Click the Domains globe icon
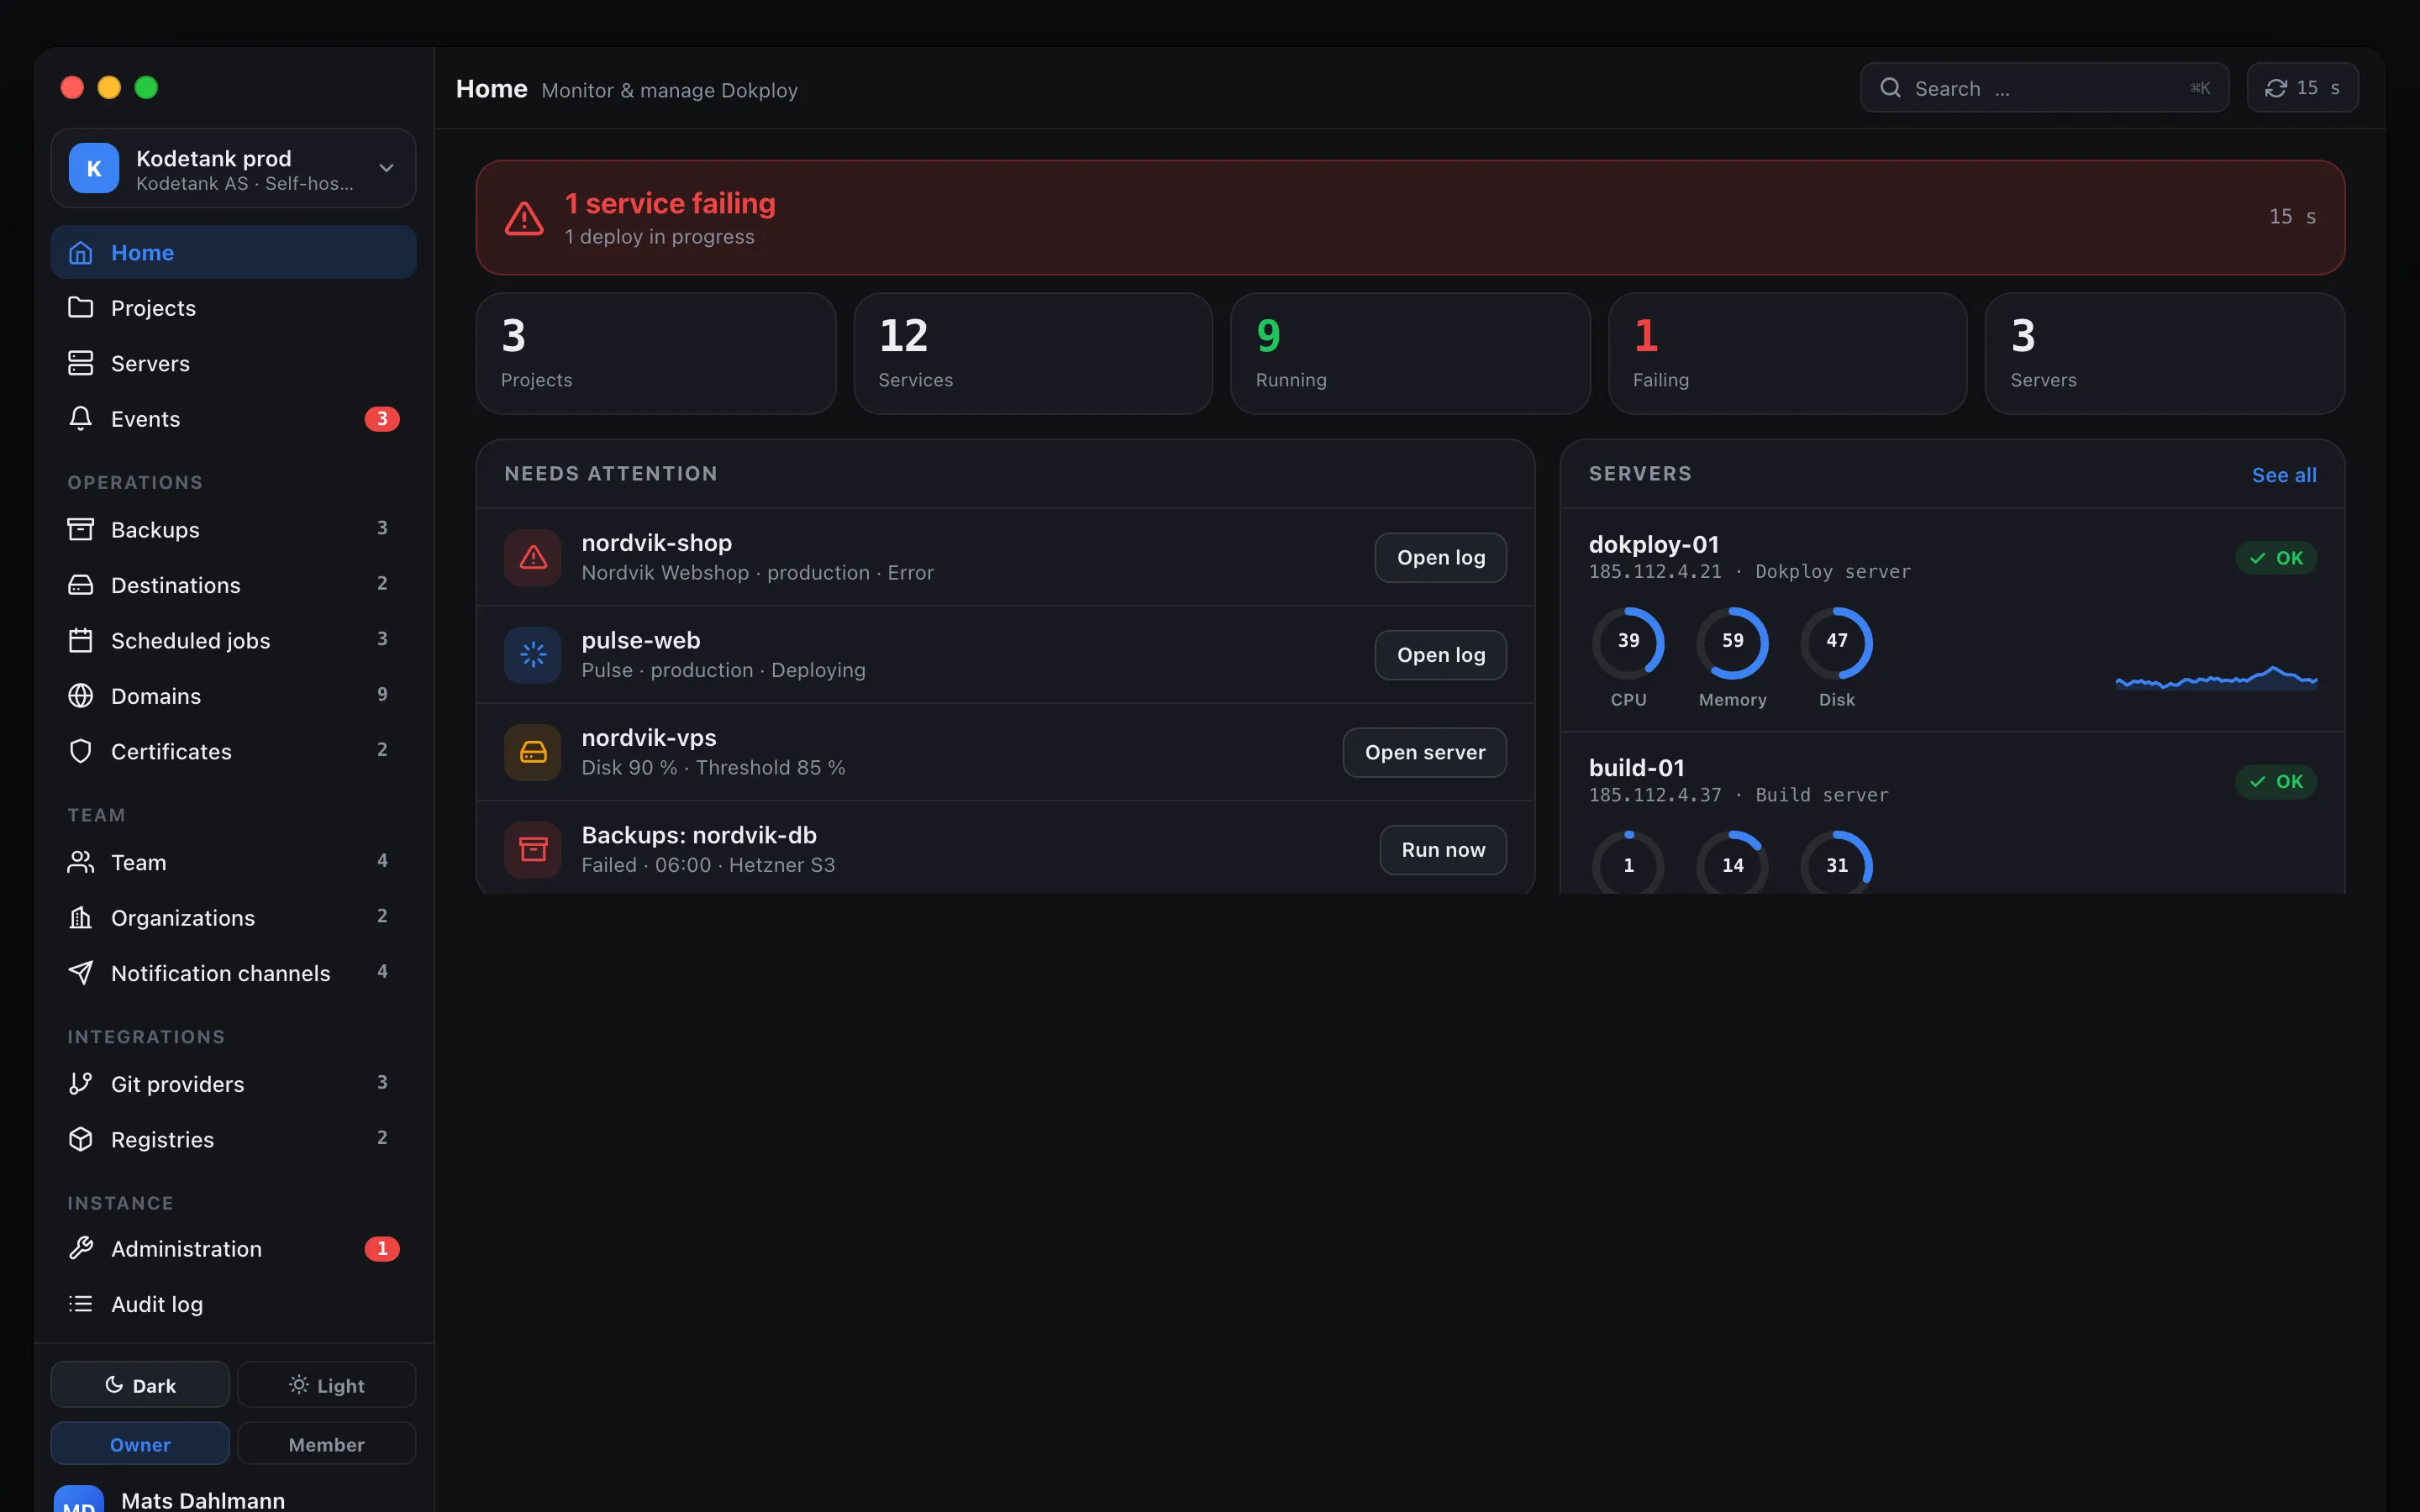 (x=81, y=696)
